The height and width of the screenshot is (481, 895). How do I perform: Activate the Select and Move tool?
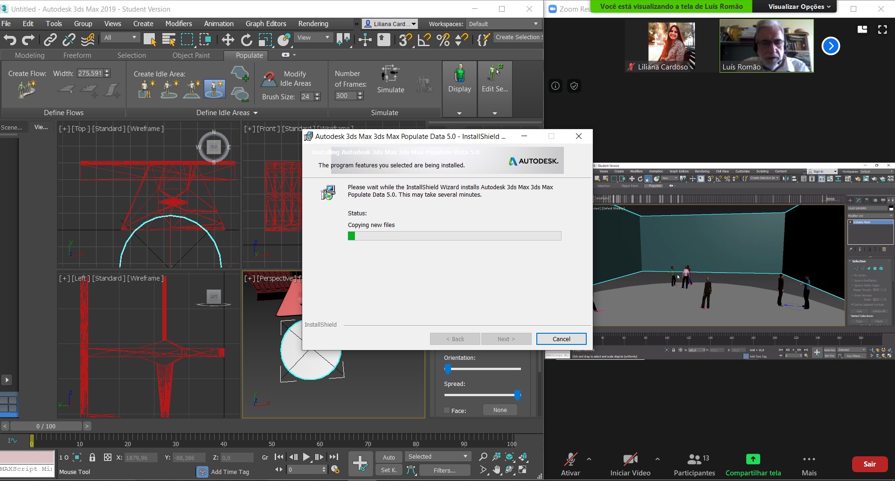(228, 40)
